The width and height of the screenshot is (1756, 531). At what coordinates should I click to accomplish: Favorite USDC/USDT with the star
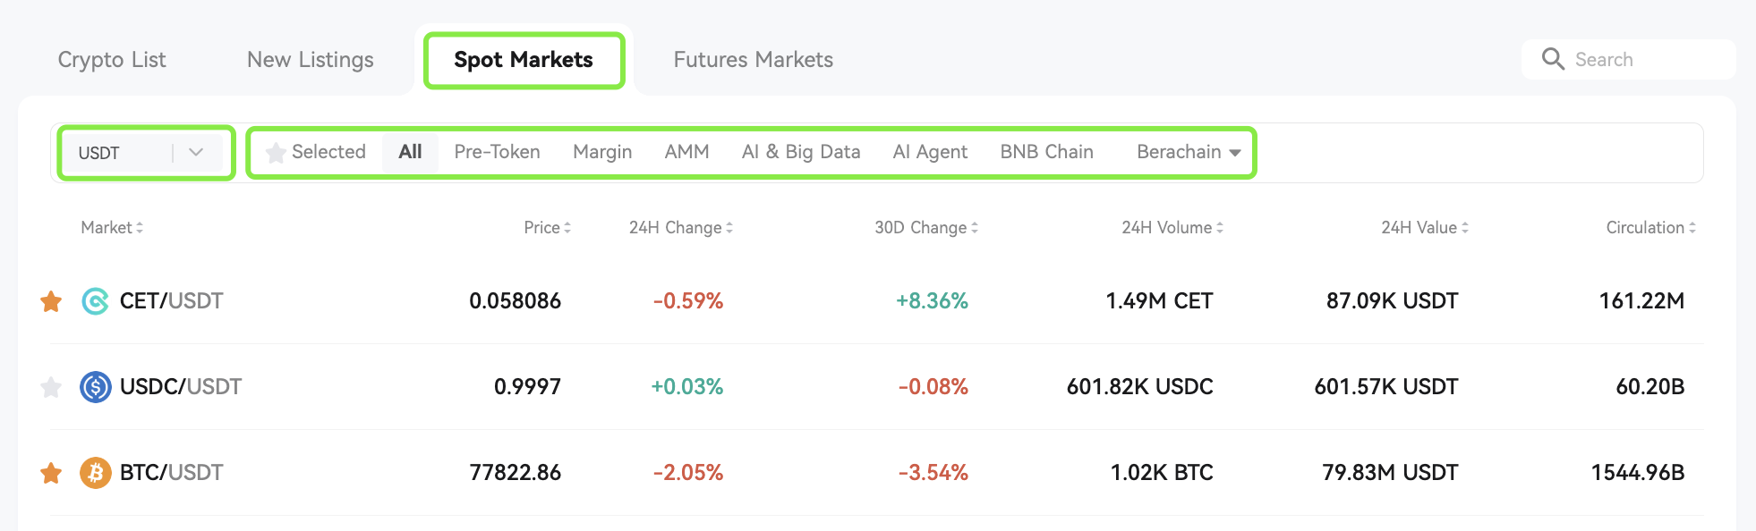pyautogui.click(x=51, y=387)
